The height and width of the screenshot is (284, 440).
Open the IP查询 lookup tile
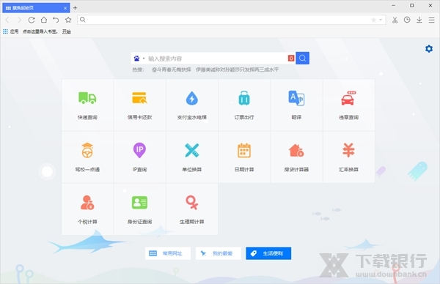point(140,157)
